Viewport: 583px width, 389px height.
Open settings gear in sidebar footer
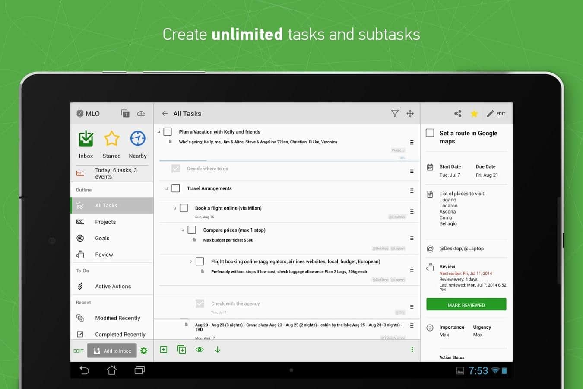(x=144, y=351)
